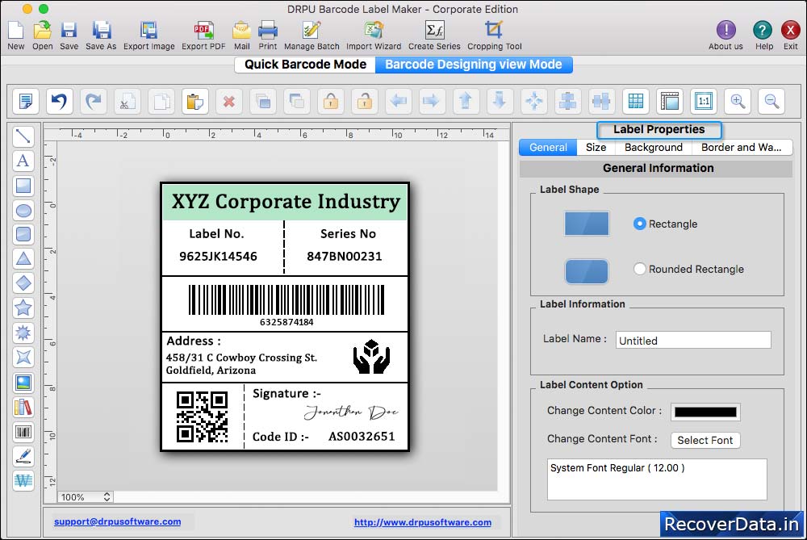This screenshot has height=540, width=807.
Task: Click the Select Font button
Action: pyautogui.click(x=705, y=440)
